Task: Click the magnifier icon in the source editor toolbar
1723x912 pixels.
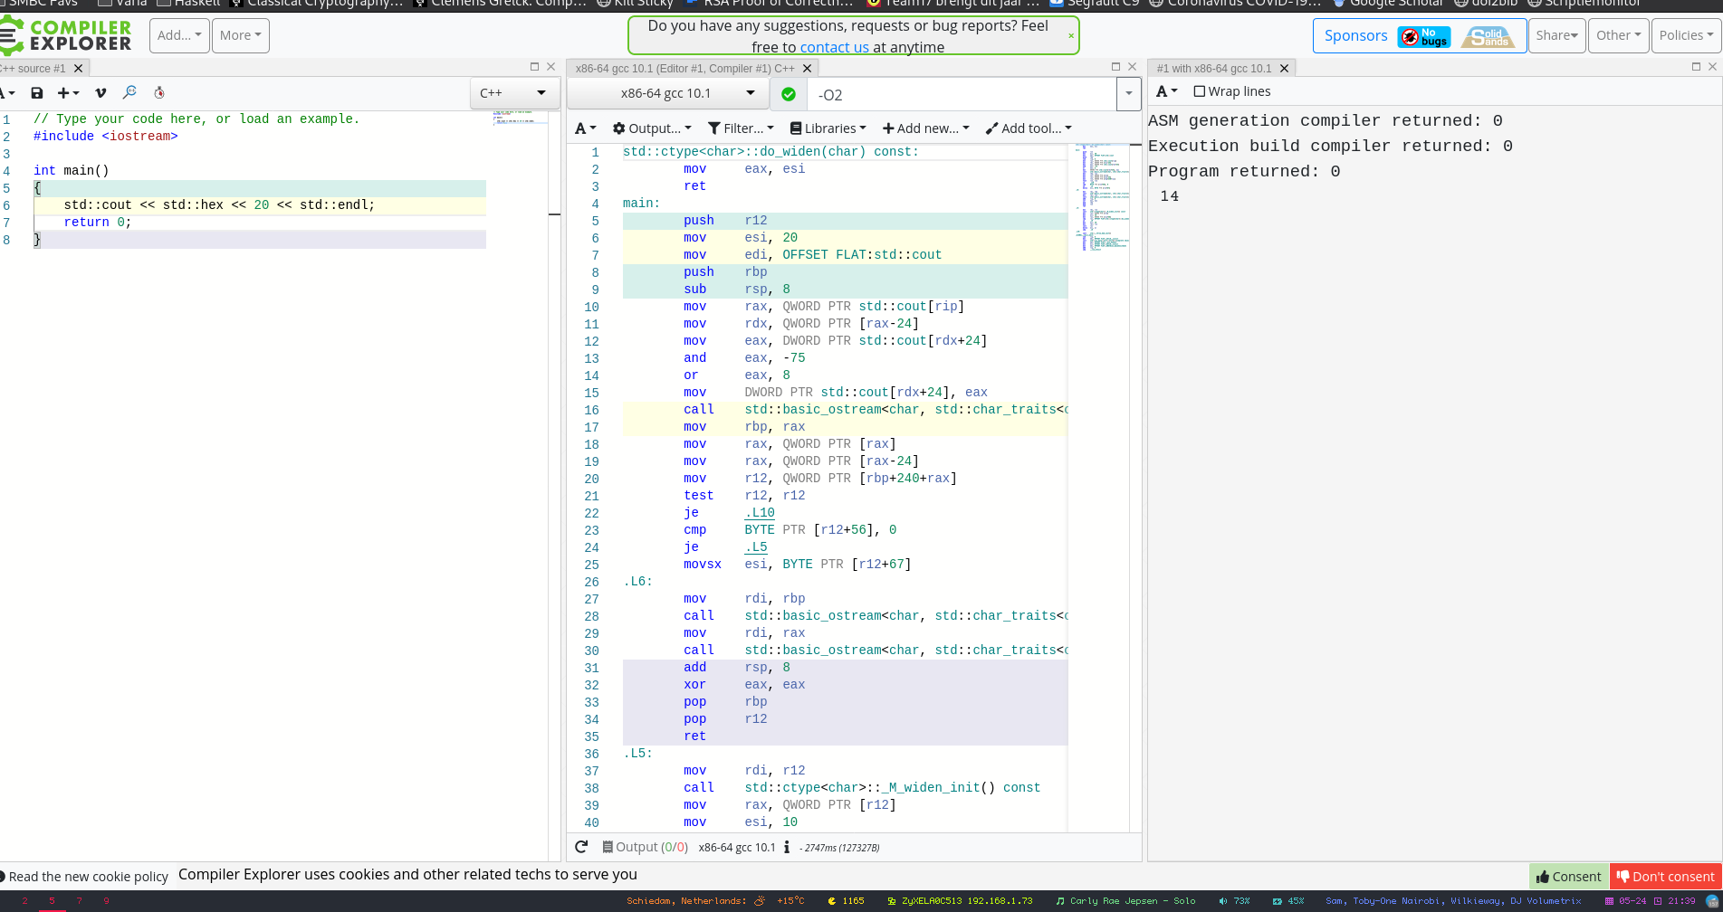Action: (x=129, y=92)
